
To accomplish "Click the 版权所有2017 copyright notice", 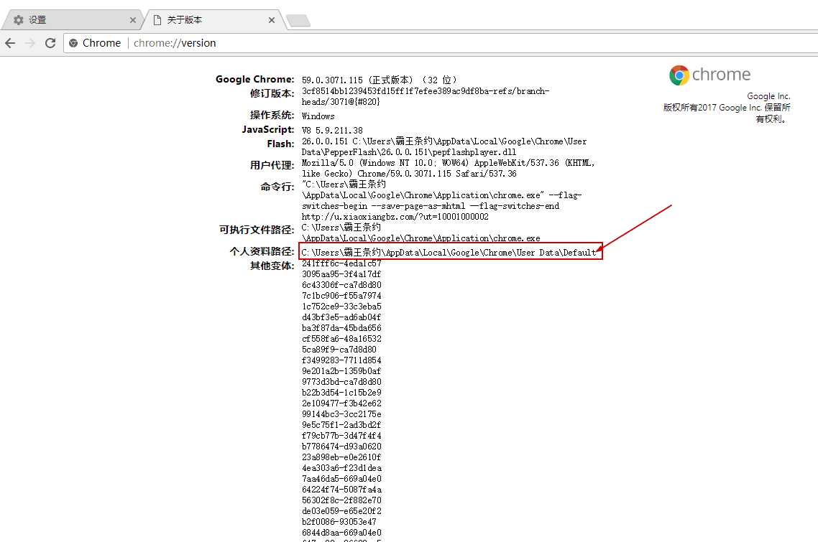I will (x=727, y=113).
